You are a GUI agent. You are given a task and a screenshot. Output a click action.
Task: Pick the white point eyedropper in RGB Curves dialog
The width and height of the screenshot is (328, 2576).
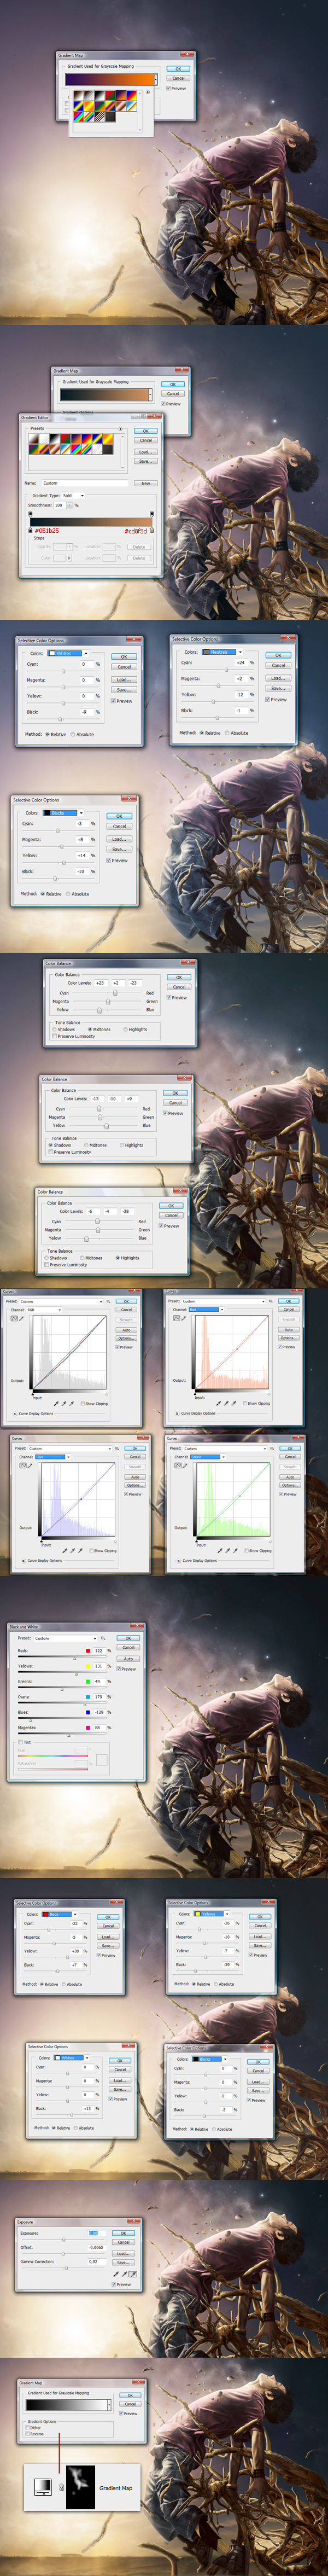pyautogui.click(x=72, y=1403)
